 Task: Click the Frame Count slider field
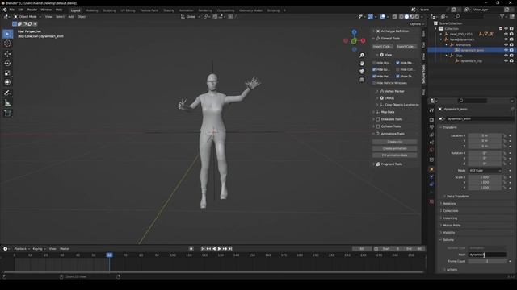487,261
